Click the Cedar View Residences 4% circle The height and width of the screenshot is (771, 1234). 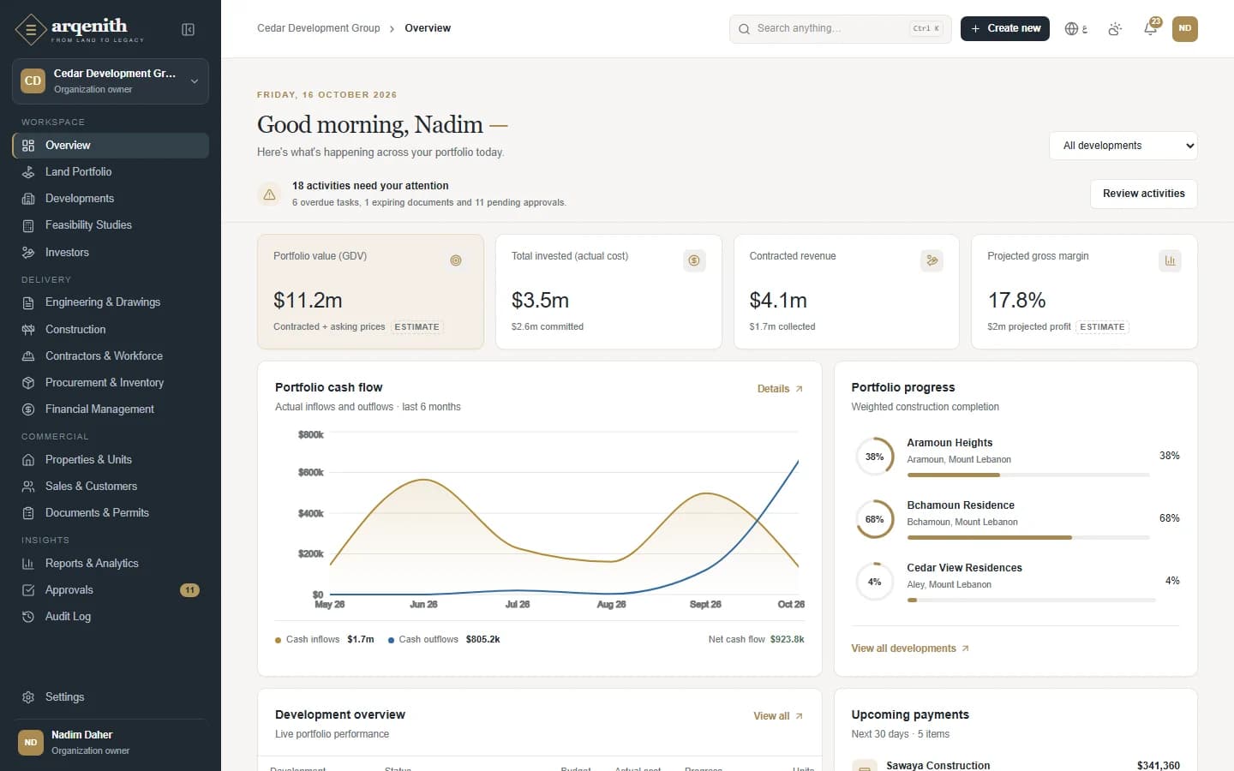[x=874, y=582]
